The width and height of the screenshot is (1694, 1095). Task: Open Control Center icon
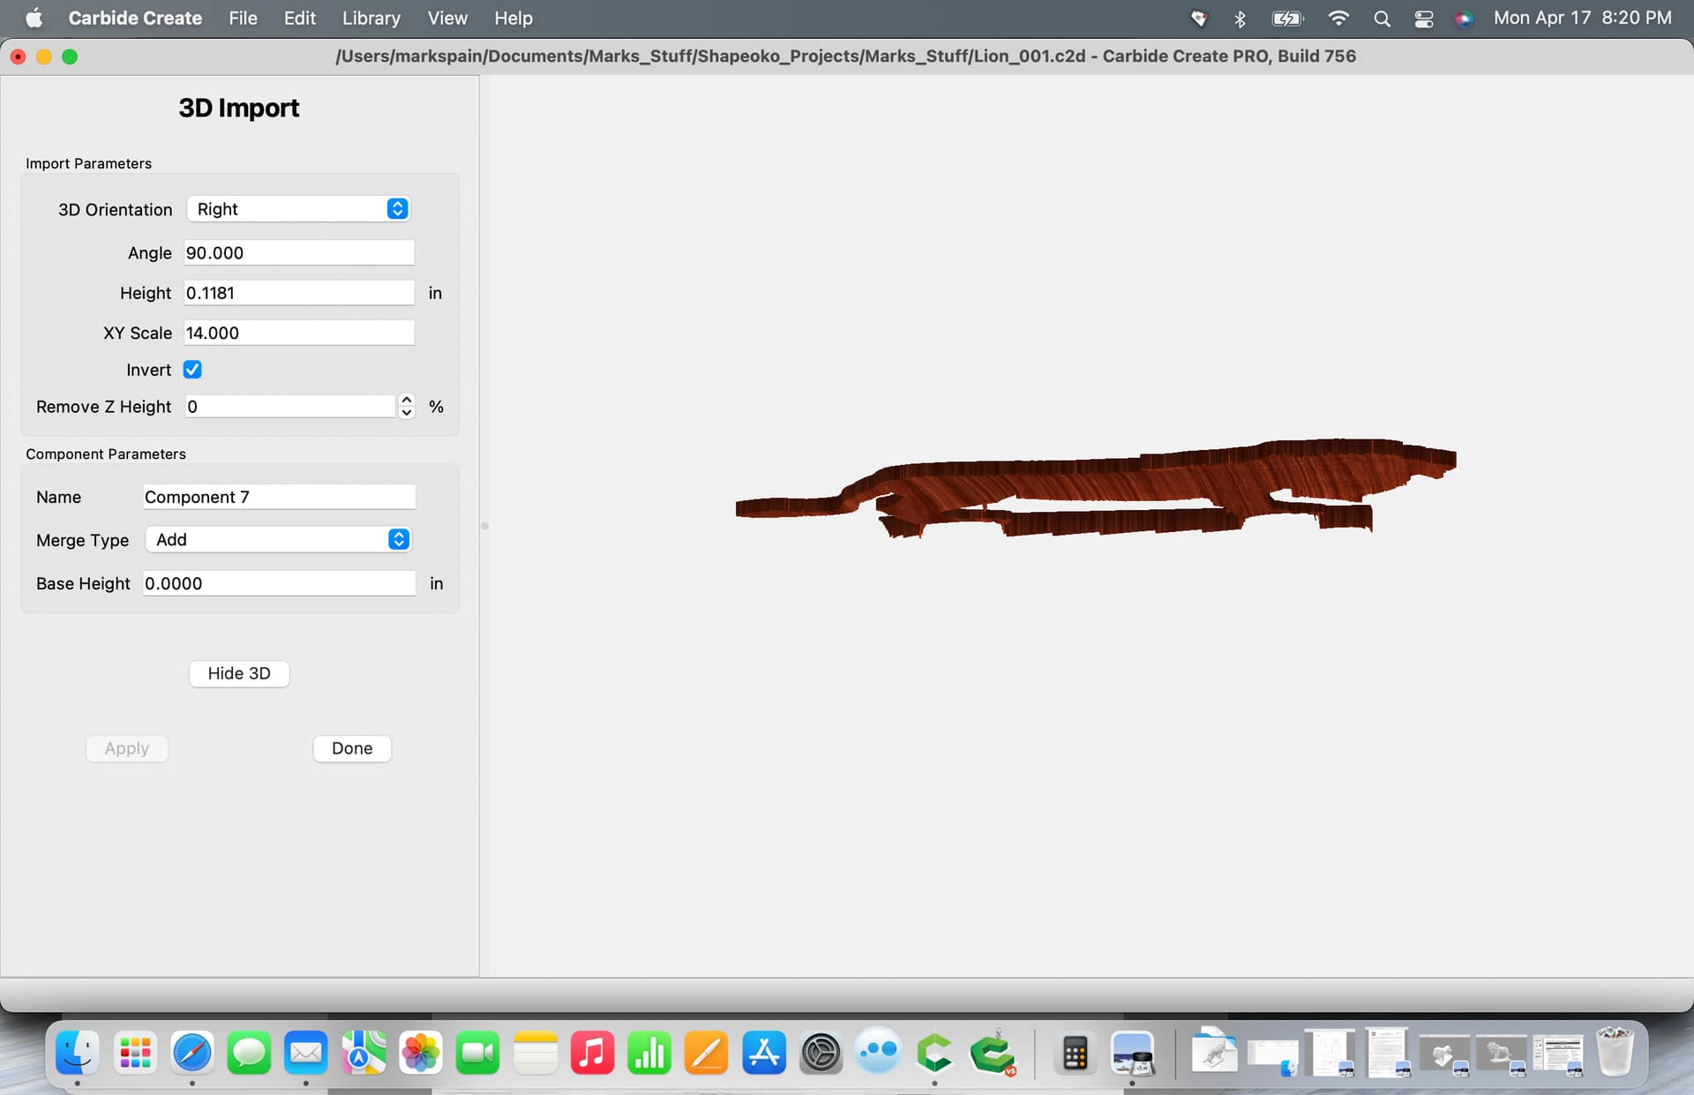coord(1424,19)
